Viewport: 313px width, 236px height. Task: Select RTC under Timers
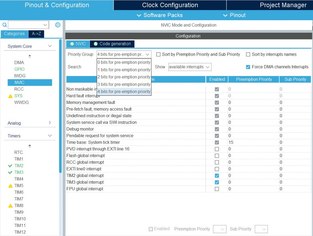pyautogui.click(x=19, y=152)
